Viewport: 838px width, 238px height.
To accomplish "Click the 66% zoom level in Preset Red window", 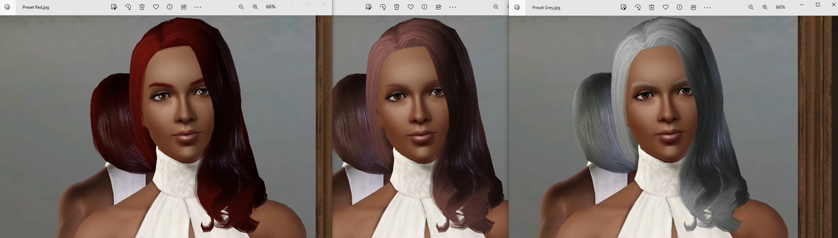I will [270, 7].
